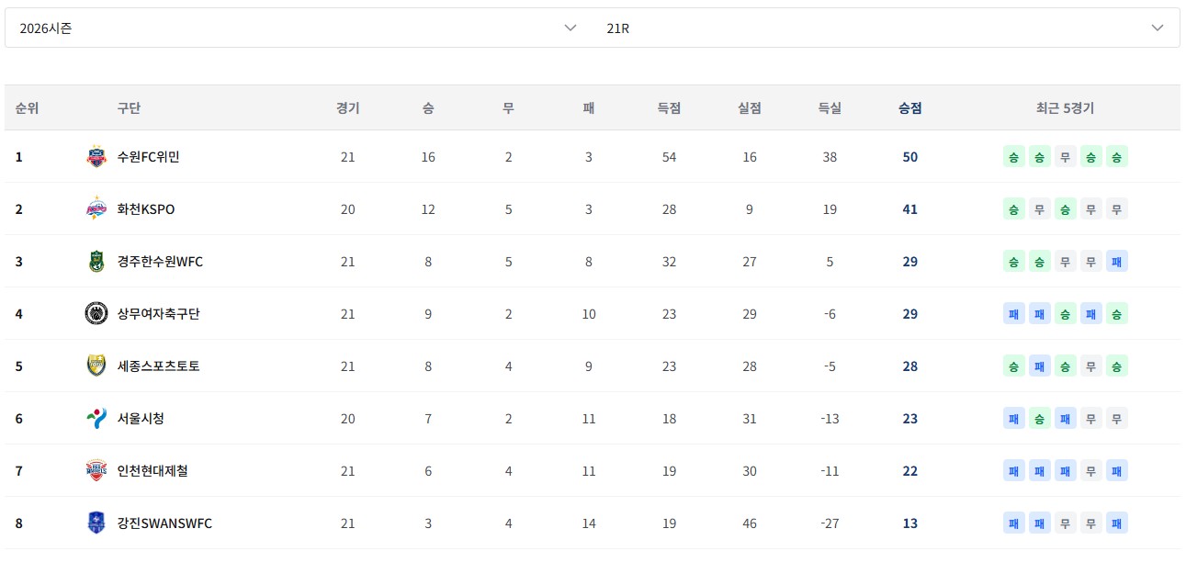Click 경주한수원WFC's blue 패 result badge
This screenshot has height=585, width=1186.
click(1116, 262)
